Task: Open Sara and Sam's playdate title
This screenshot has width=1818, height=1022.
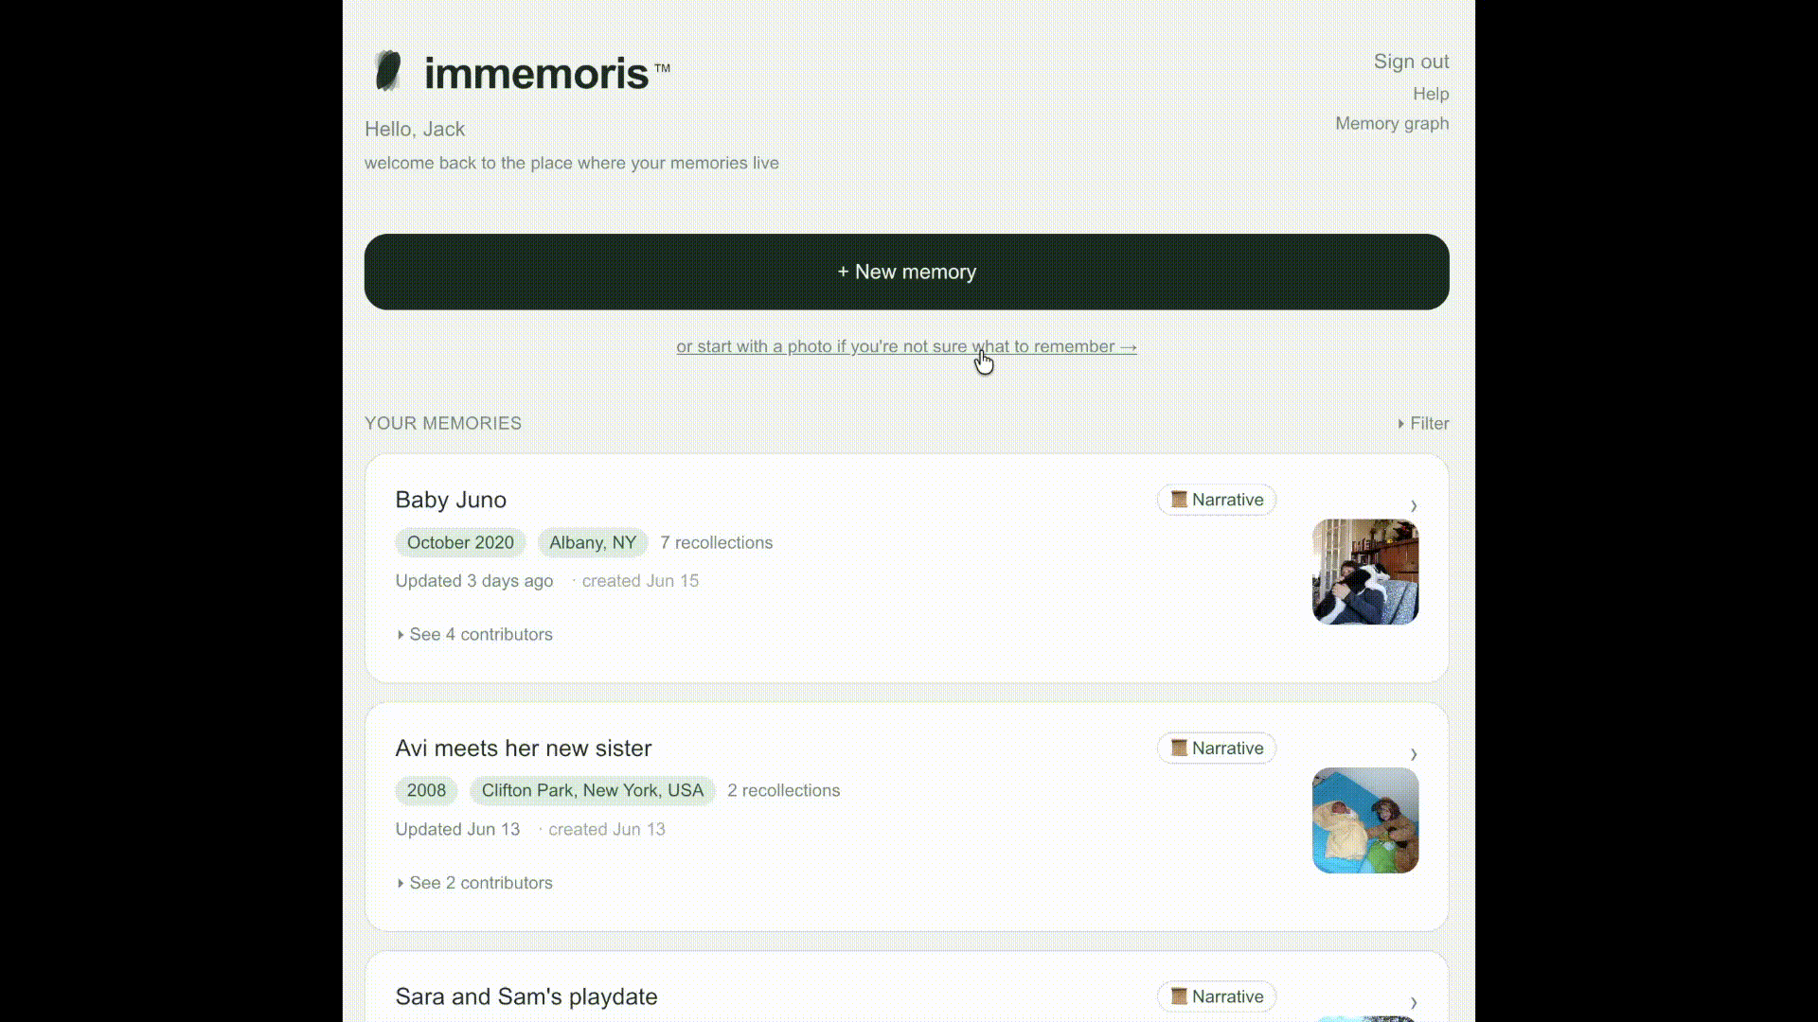Action: (526, 996)
